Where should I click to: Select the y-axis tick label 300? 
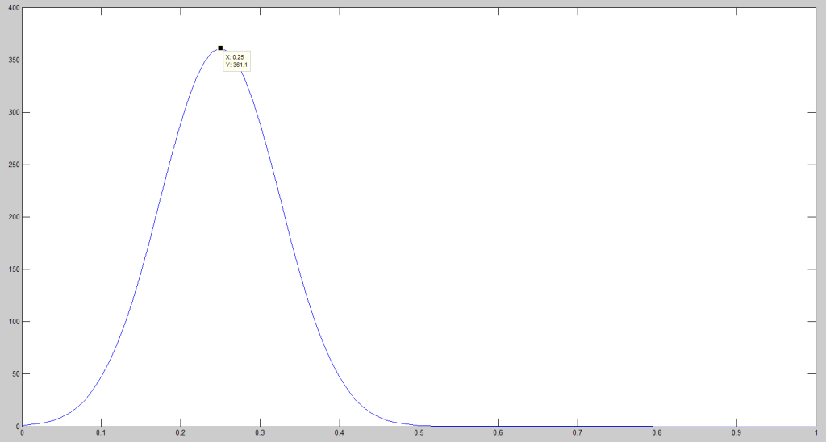(x=12, y=112)
